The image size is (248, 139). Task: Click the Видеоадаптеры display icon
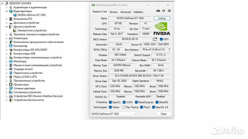(11, 11)
